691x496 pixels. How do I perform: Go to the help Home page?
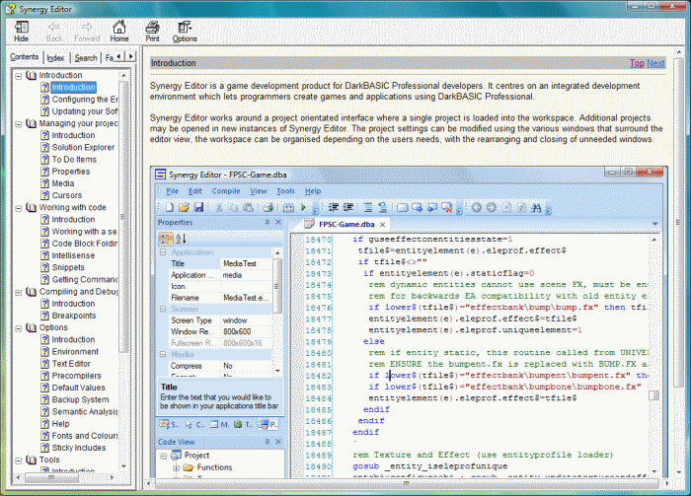click(119, 32)
